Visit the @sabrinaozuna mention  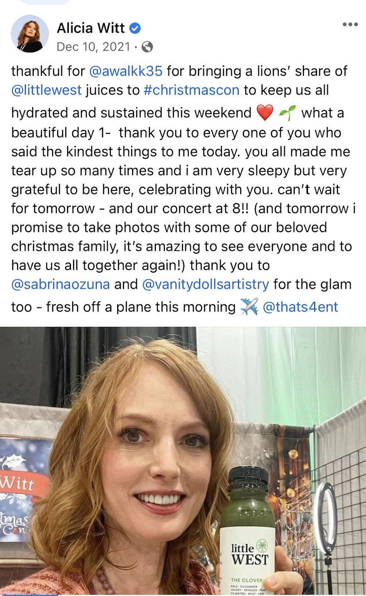point(60,284)
